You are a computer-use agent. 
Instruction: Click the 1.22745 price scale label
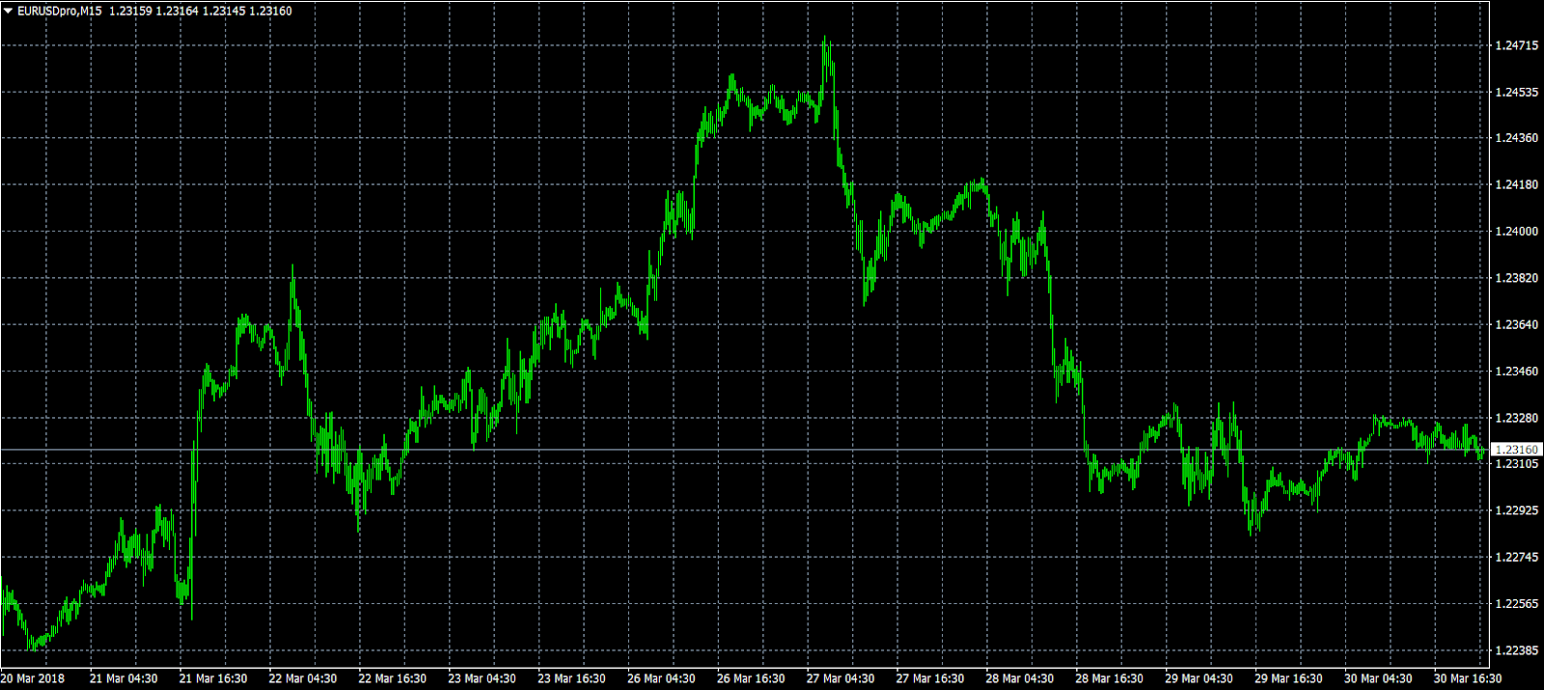click(x=1516, y=557)
